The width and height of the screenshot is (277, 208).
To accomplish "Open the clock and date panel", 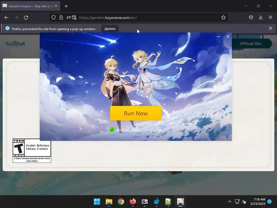I will 258,201.
